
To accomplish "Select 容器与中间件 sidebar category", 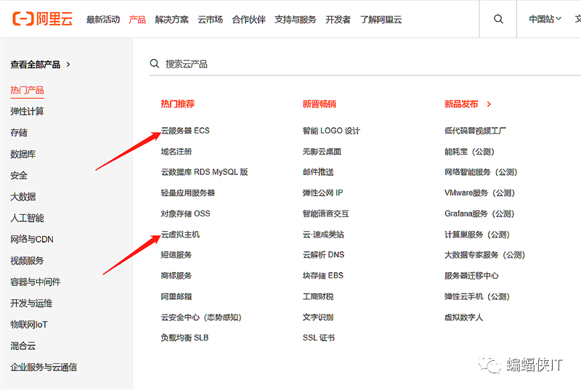I will 35,282.
